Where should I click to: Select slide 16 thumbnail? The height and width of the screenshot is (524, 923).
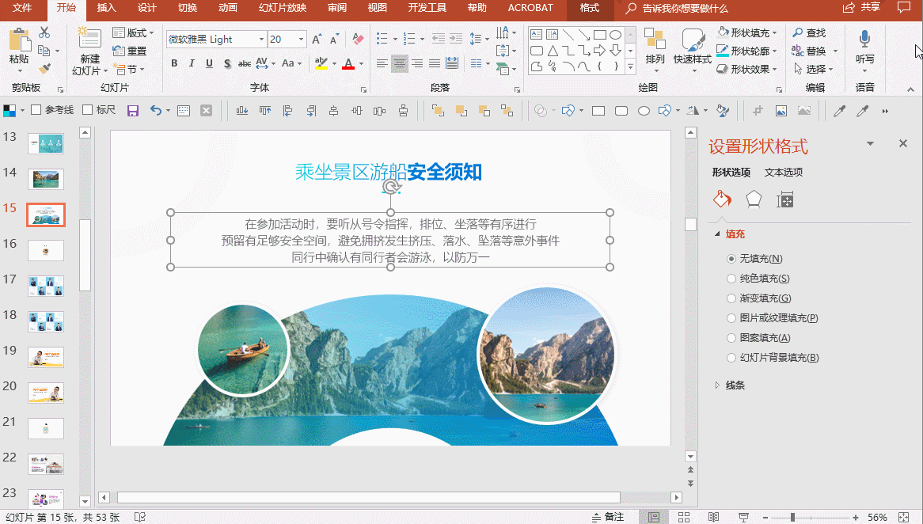[46, 250]
